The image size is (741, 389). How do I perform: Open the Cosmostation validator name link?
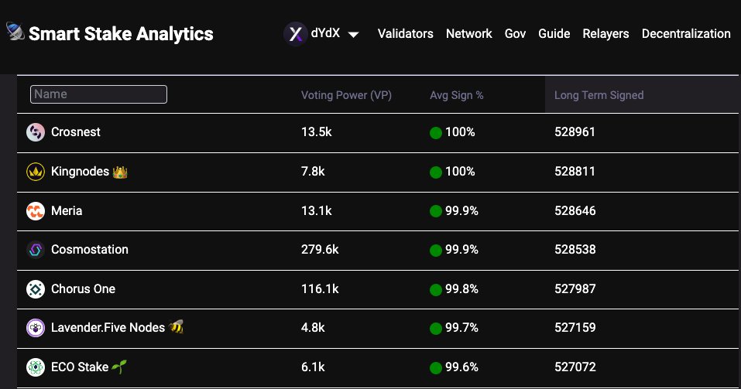90,249
